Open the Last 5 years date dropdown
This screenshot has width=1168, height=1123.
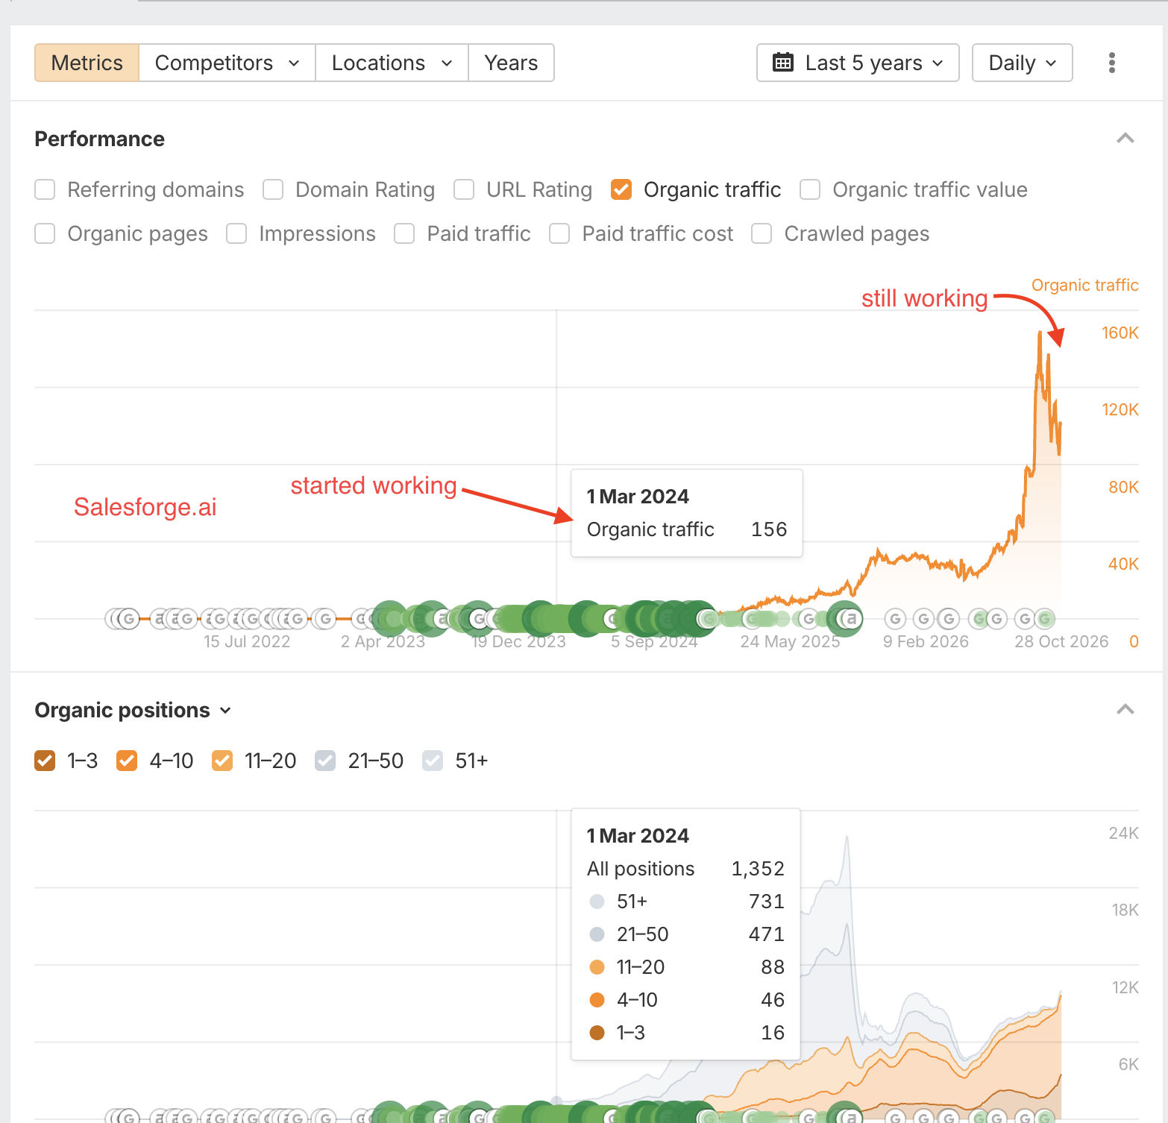pos(858,63)
